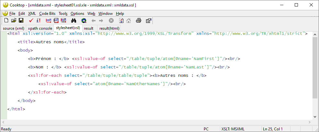Open the Tools menu

click(x=63, y=14)
